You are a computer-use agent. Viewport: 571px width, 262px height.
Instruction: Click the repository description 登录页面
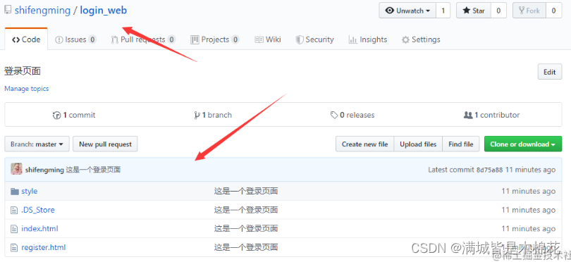23,71
